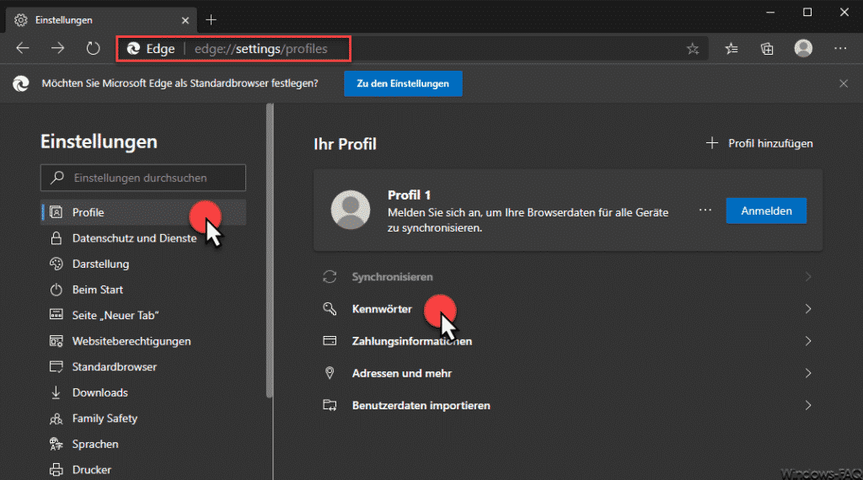Open Adressen und mehr row

(568, 373)
